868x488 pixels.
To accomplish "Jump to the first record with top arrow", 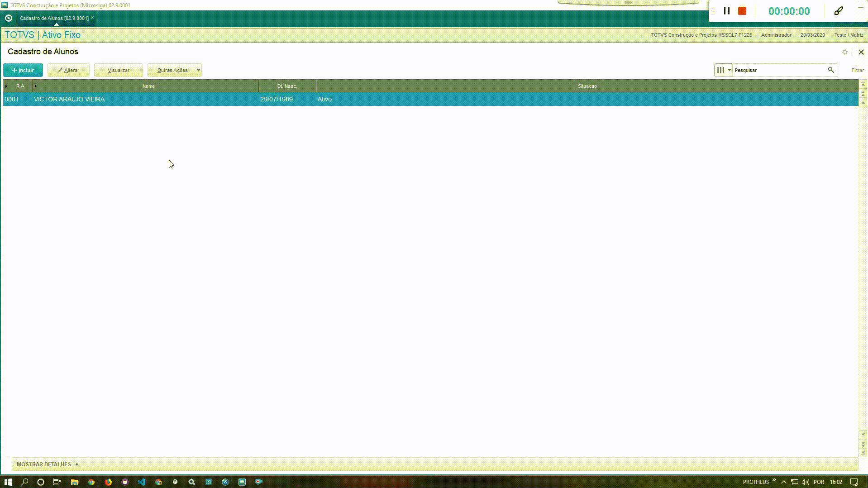I will 863,85.
